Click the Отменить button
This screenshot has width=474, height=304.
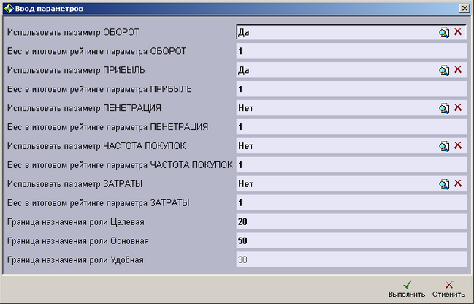448,289
